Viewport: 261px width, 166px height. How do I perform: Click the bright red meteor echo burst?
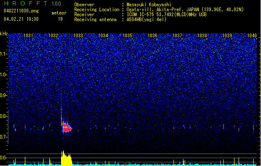(x=66, y=128)
